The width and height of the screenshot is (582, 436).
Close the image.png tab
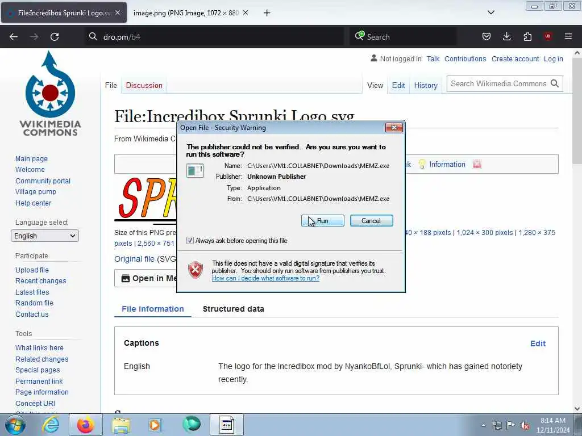tap(246, 12)
